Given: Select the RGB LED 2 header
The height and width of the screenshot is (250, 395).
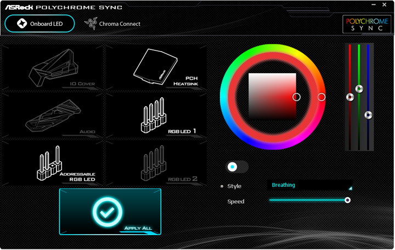Looking at the screenshot, I should tap(156, 163).
